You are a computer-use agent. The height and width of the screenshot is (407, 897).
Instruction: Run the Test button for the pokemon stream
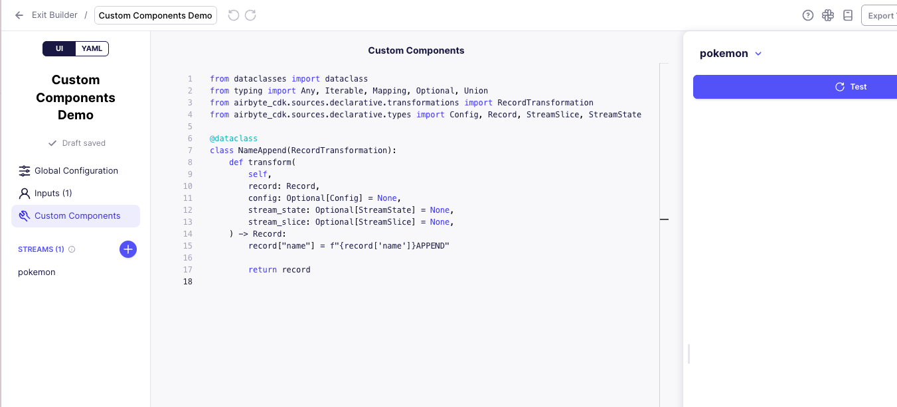(851, 86)
